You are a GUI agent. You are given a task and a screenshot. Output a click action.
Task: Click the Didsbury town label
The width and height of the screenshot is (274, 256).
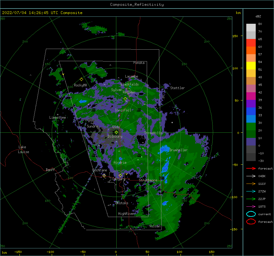point(115,136)
